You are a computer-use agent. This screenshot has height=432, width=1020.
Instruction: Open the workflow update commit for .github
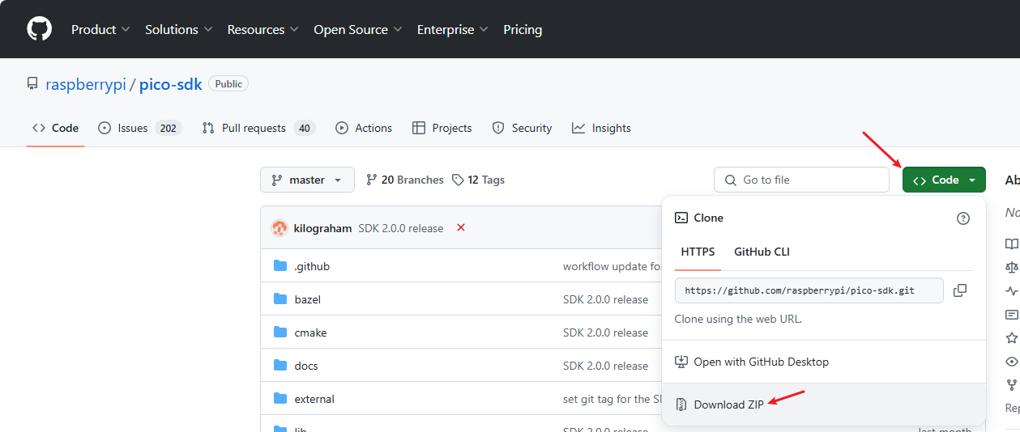click(612, 266)
